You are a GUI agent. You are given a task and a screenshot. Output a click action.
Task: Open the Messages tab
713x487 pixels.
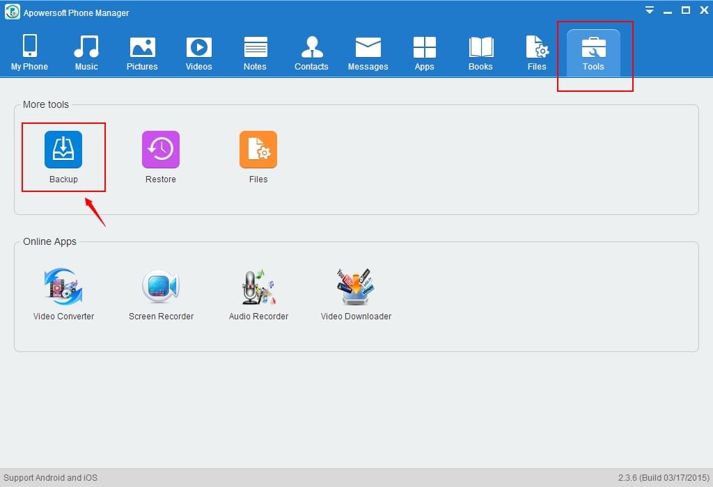pos(368,53)
